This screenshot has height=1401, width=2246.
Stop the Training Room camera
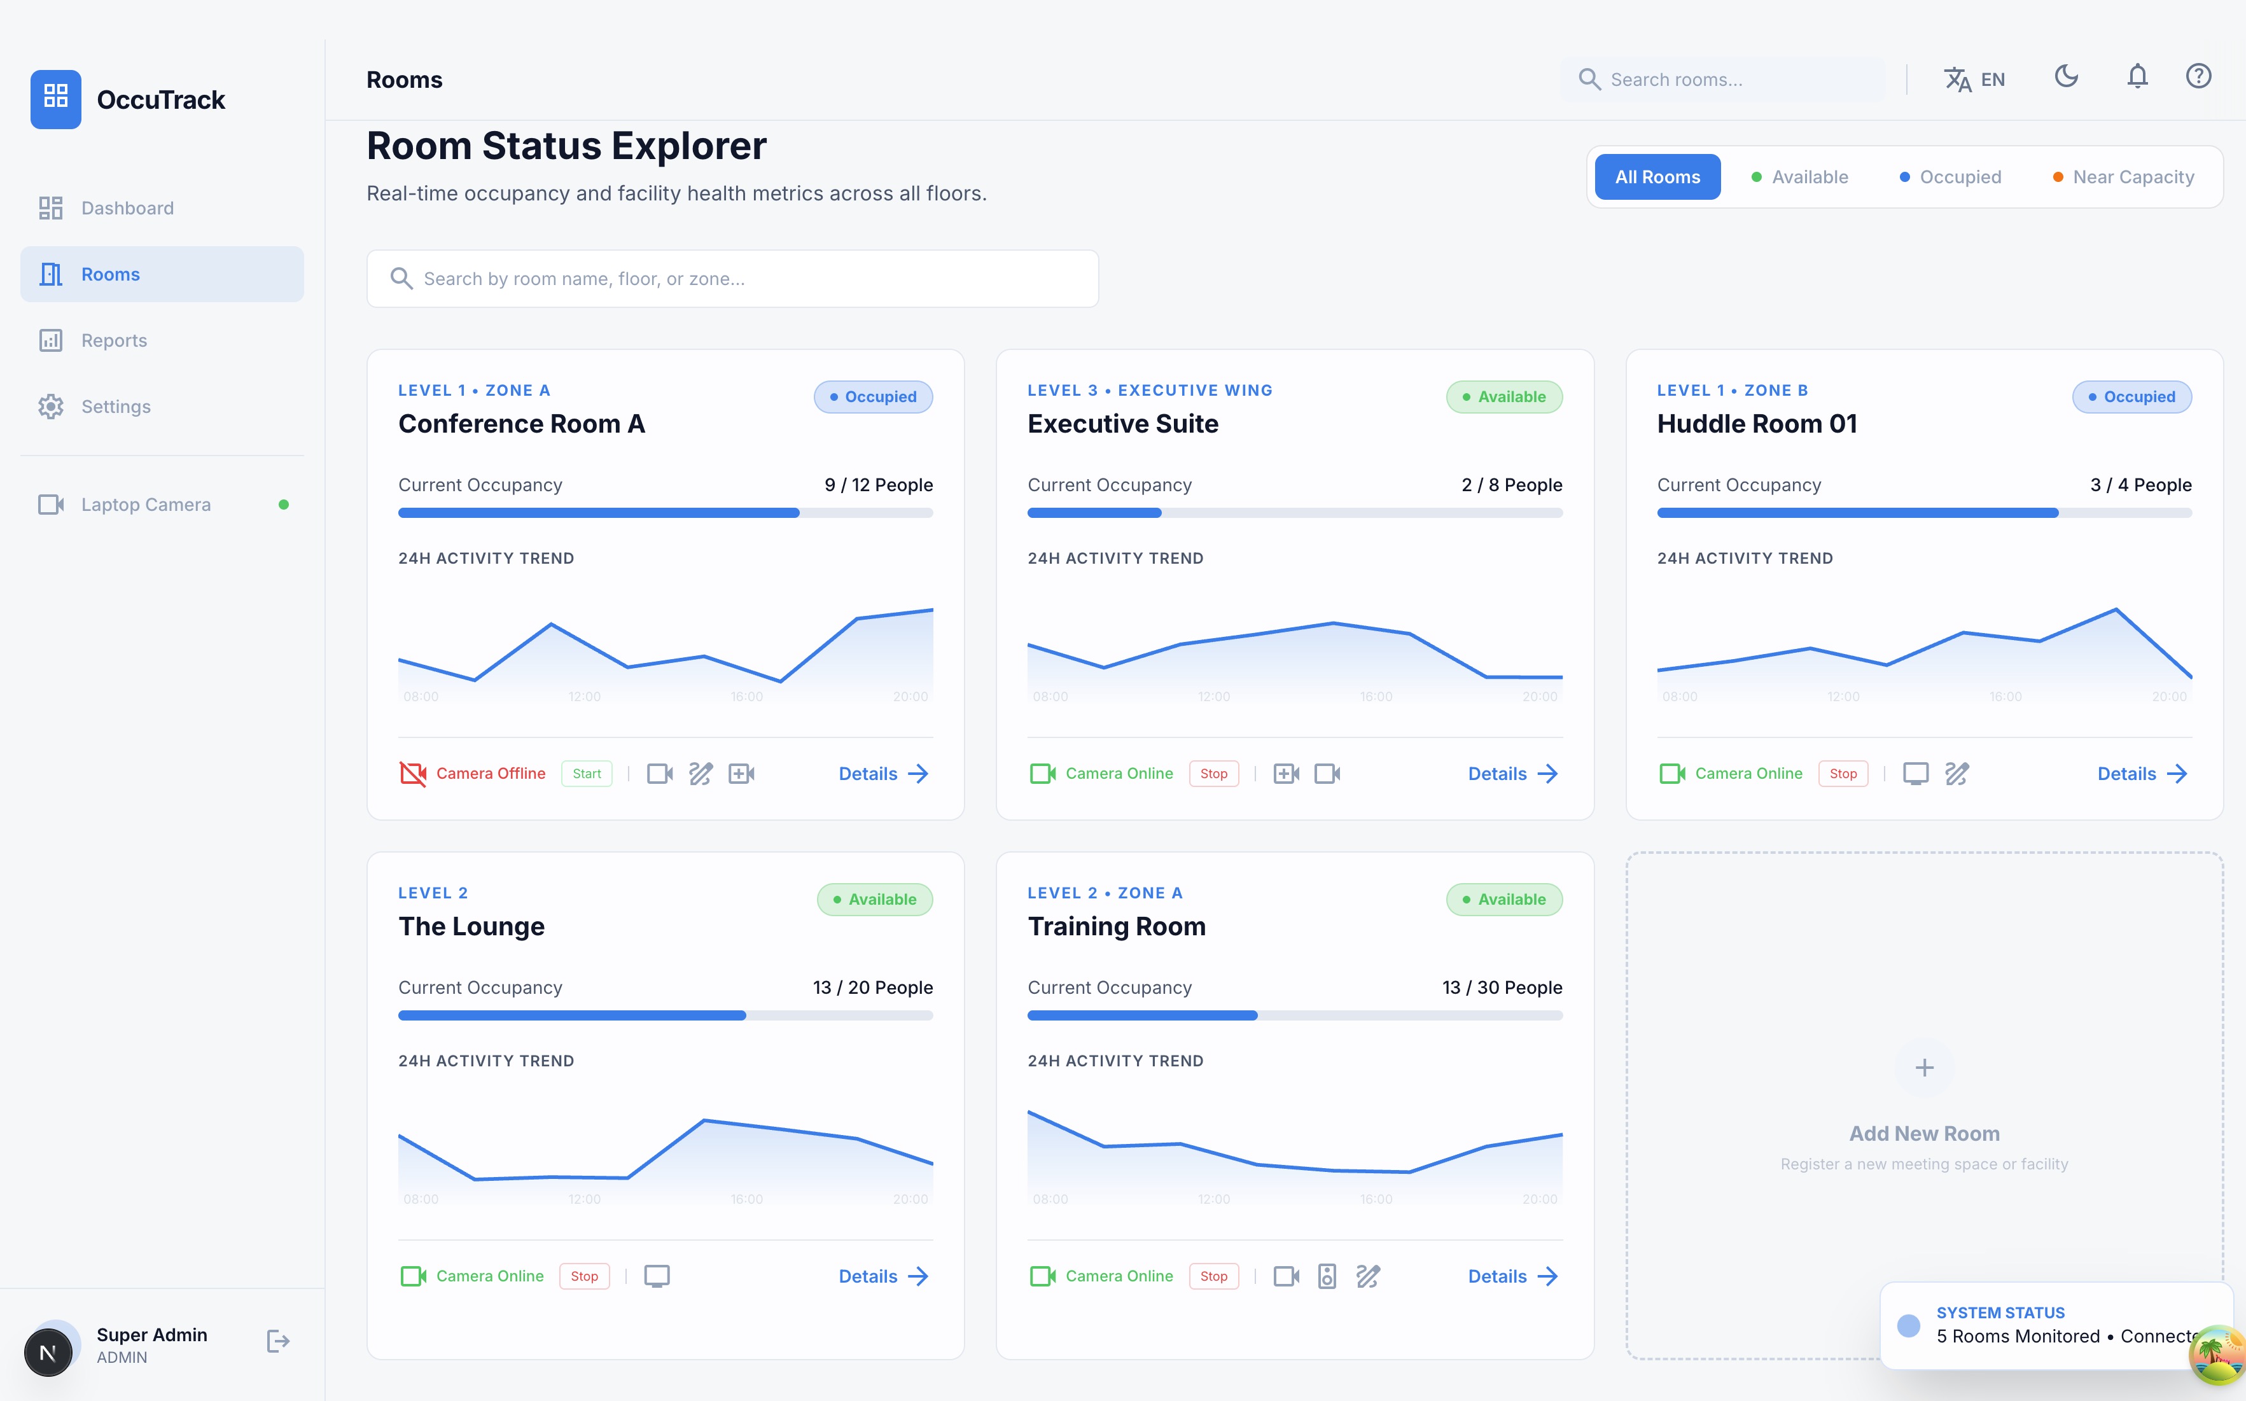[1214, 1276]
